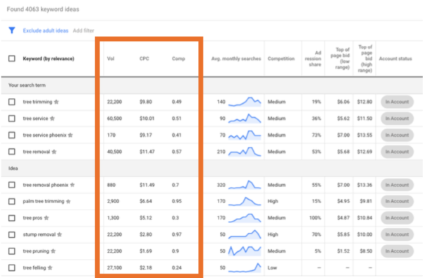
Task: Click the Your search term section row
Action: click(211, 85)
